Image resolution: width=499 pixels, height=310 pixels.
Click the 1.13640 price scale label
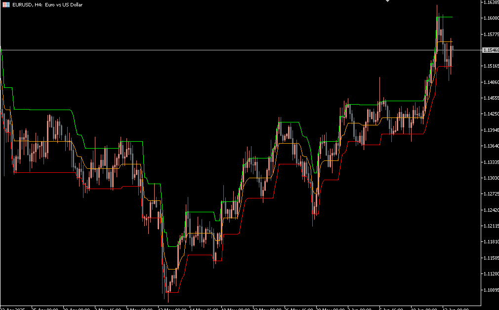point(490,146)
